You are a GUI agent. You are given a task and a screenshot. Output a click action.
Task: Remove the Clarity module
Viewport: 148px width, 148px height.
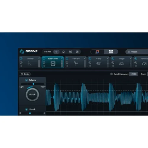[108, 58]
